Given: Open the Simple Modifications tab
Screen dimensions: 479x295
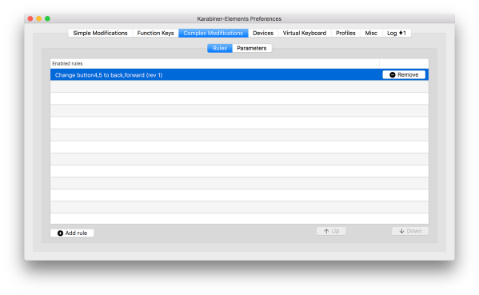Looking at the screenshot, I should [100, 33].
